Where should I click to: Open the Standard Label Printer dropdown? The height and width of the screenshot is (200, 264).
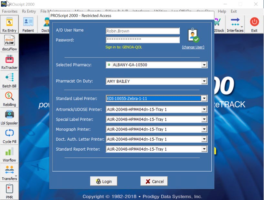click(204, 98)
